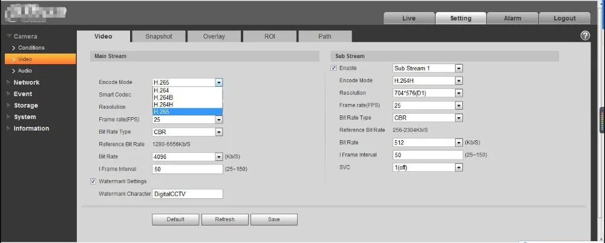
Task: Open the Sub Stream 1 selector dropdown
Action: point(459,68)
